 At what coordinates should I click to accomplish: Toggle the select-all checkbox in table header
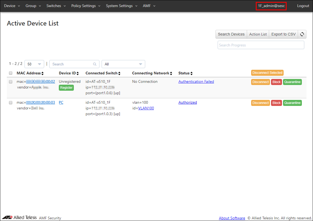click(11, 73)
